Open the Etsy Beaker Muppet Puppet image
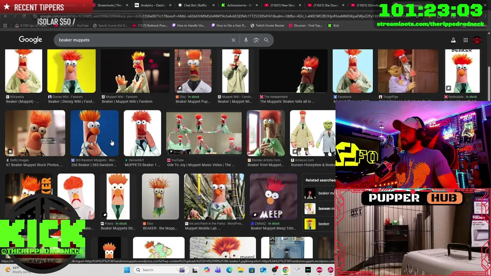The image size is (491, 276). (193, 71)
